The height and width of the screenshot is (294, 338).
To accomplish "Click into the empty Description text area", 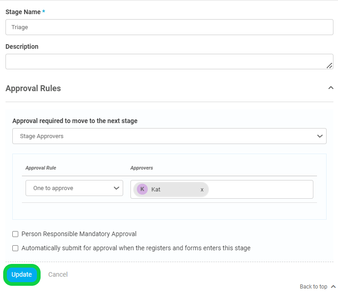I will (x=169, y=62).
